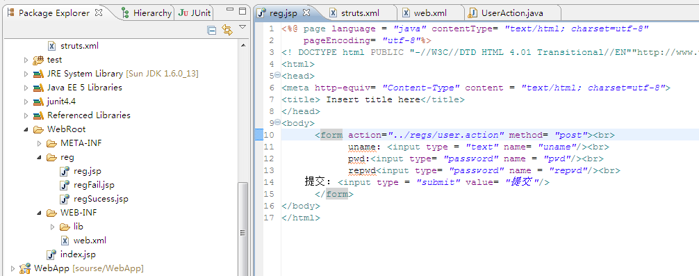The height and width of the screenshot is (276, 699).
Task: Collapse the reg folder
Action: (39, 157)
